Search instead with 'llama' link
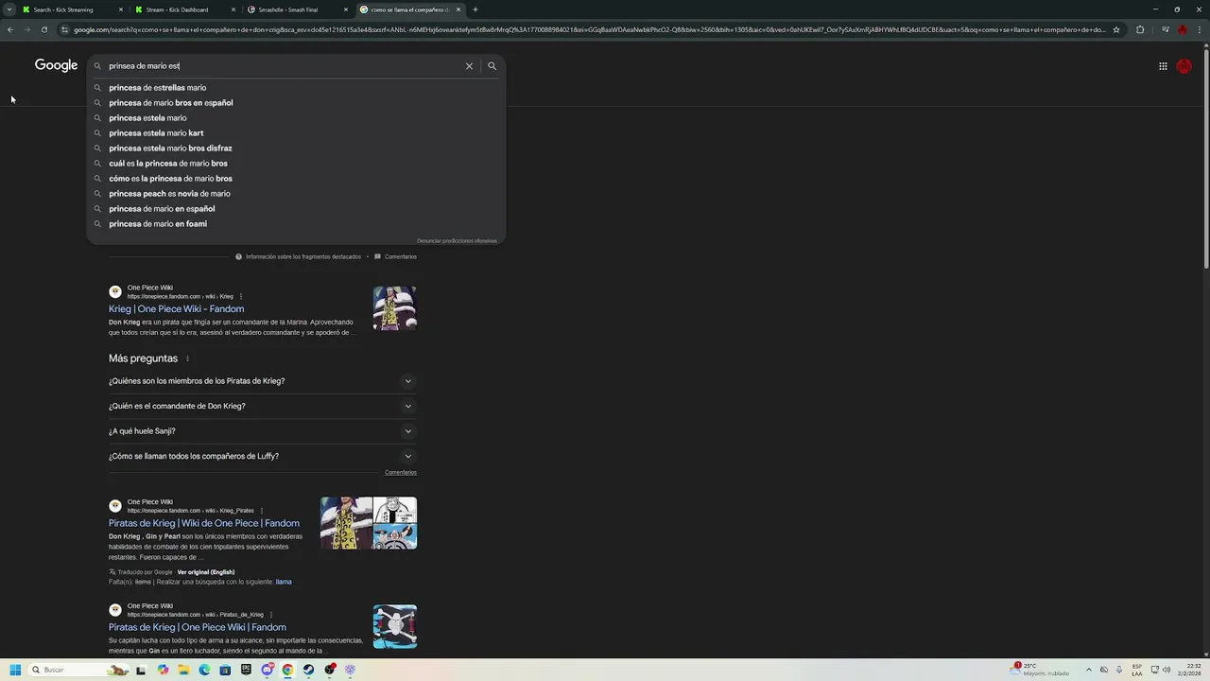Viewport: 1210px width, 681px height. tap(284, 582)
